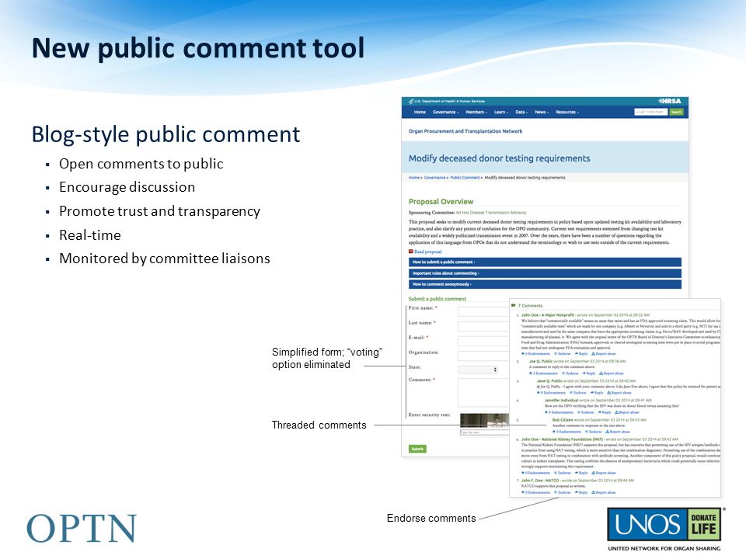Click the comments flag icon by 7 Comments

(514, 306)
